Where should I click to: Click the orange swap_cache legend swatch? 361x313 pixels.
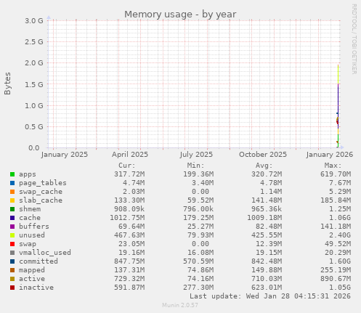click(12, 192)
